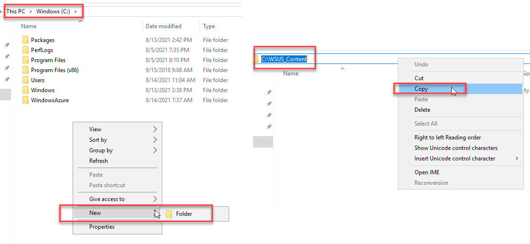Click the Packages folder icon

(x=25, y=40)
